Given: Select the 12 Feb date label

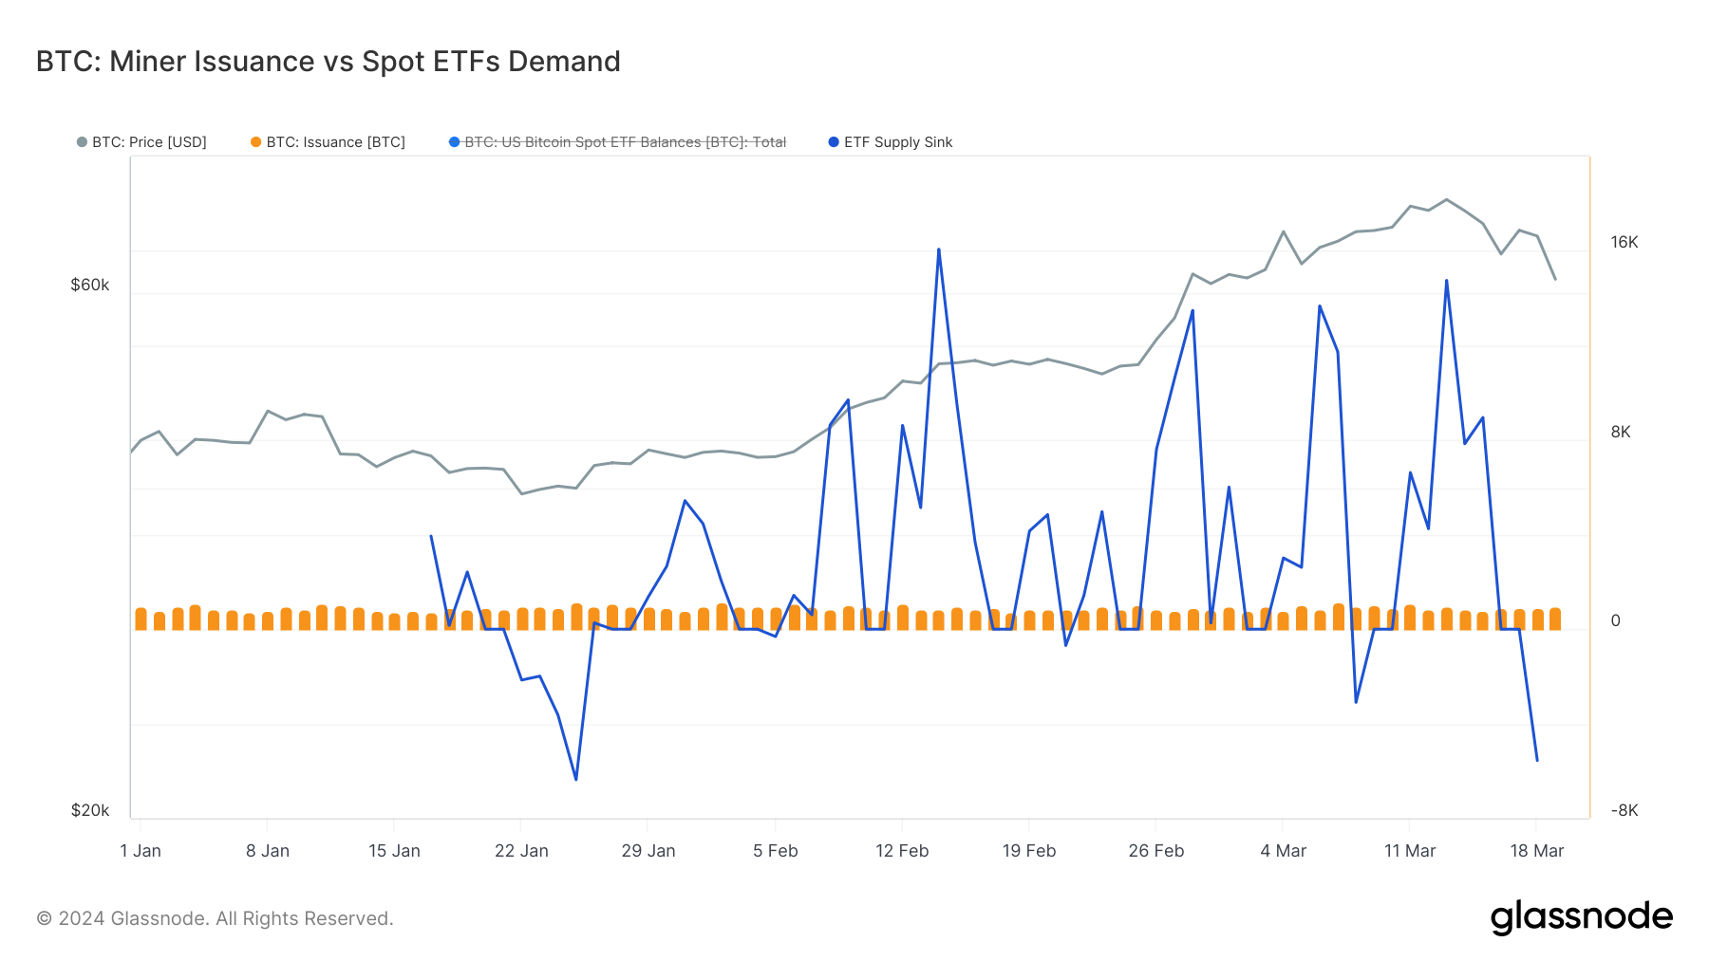Looking at the screenshot, I should [903, 851].
